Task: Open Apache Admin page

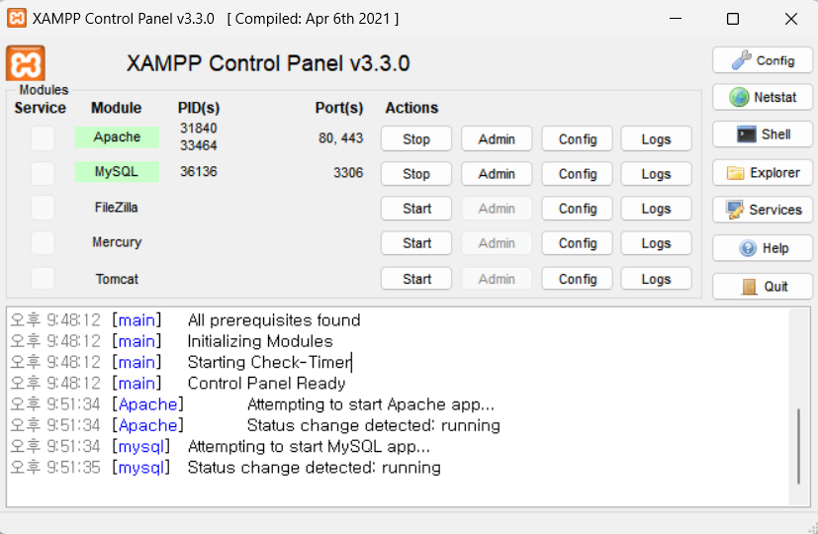Action: [497, 138]
